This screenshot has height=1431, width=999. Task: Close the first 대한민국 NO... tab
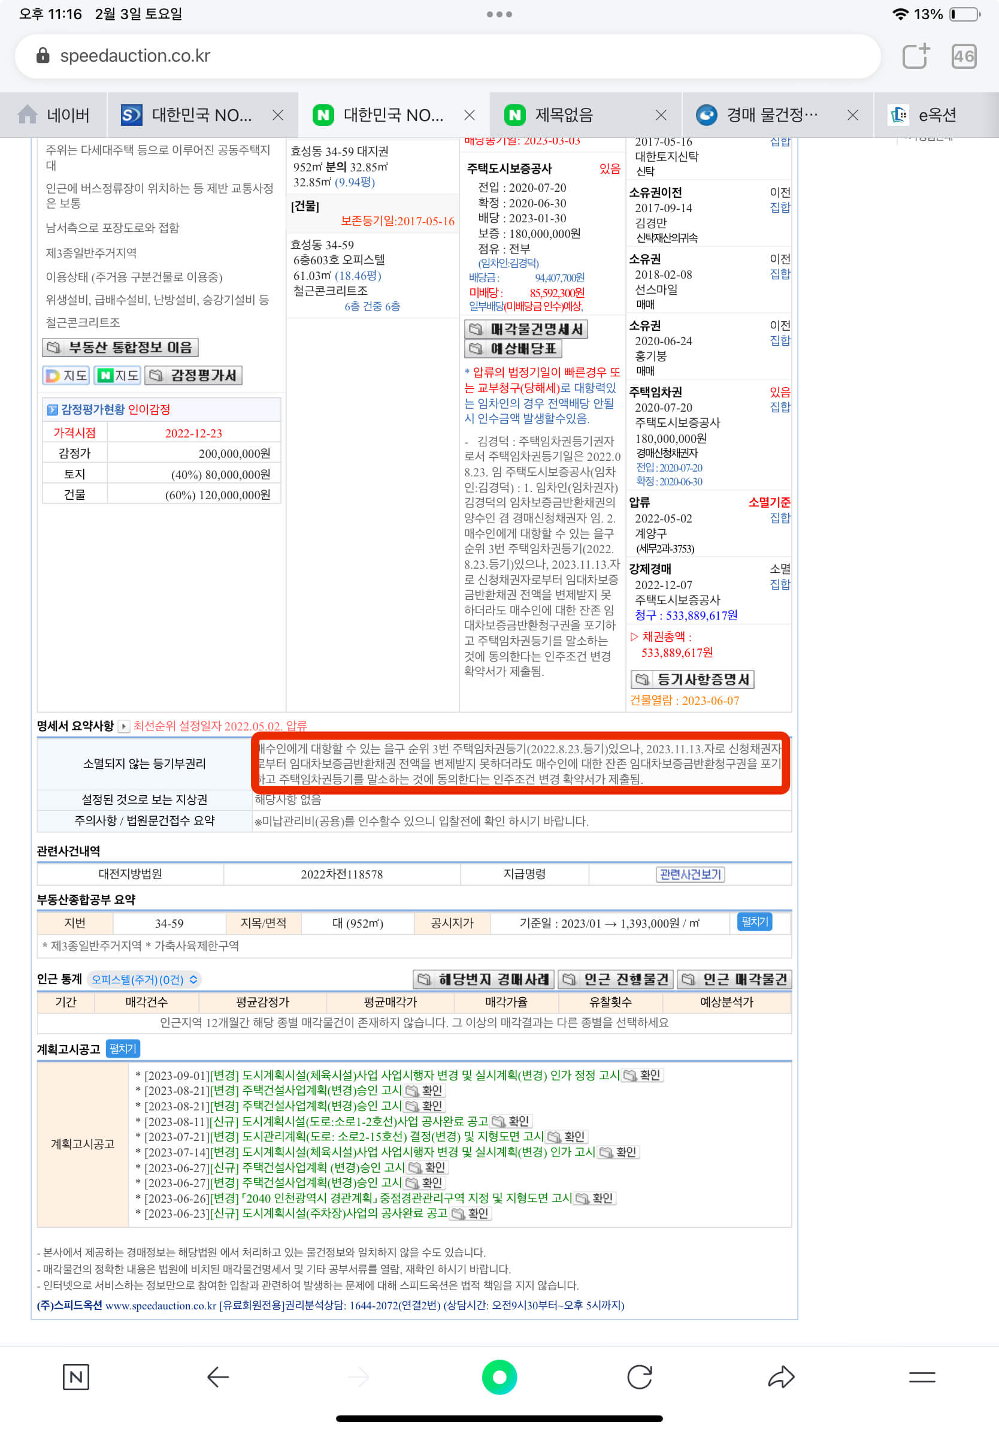coord(278,115)
